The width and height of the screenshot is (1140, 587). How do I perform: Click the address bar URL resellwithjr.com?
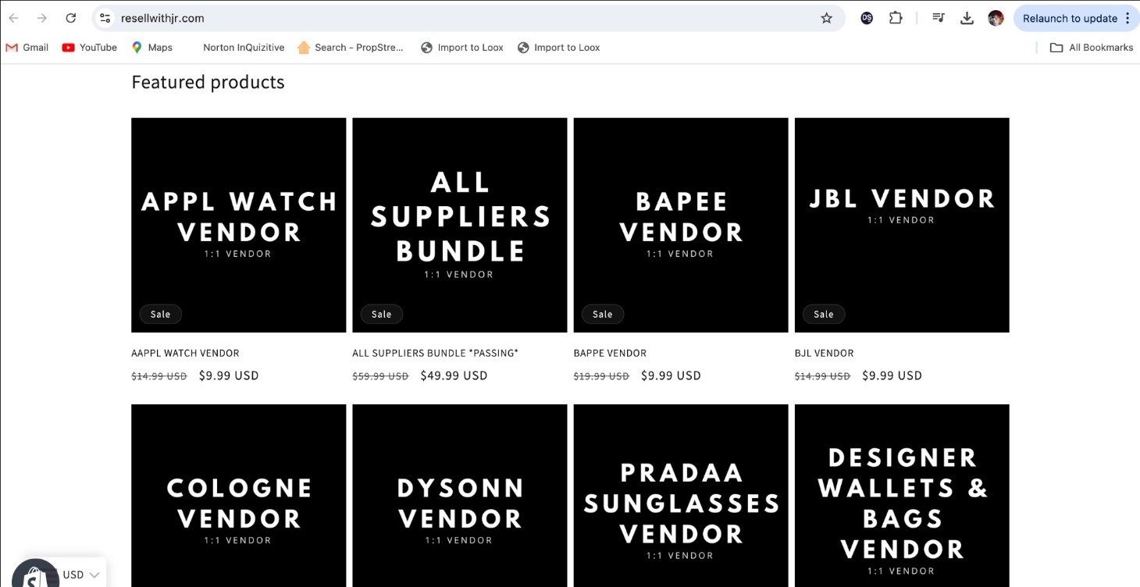click(x=162, y=18)
